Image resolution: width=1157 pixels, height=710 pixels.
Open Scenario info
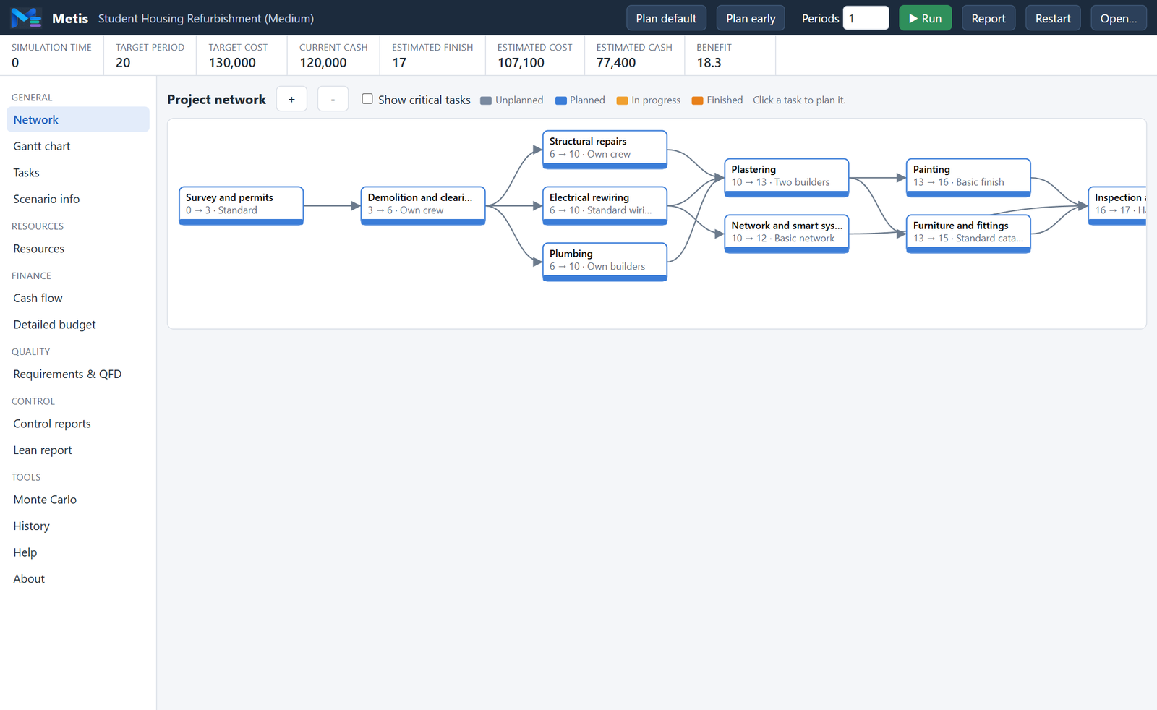(78, 199)
